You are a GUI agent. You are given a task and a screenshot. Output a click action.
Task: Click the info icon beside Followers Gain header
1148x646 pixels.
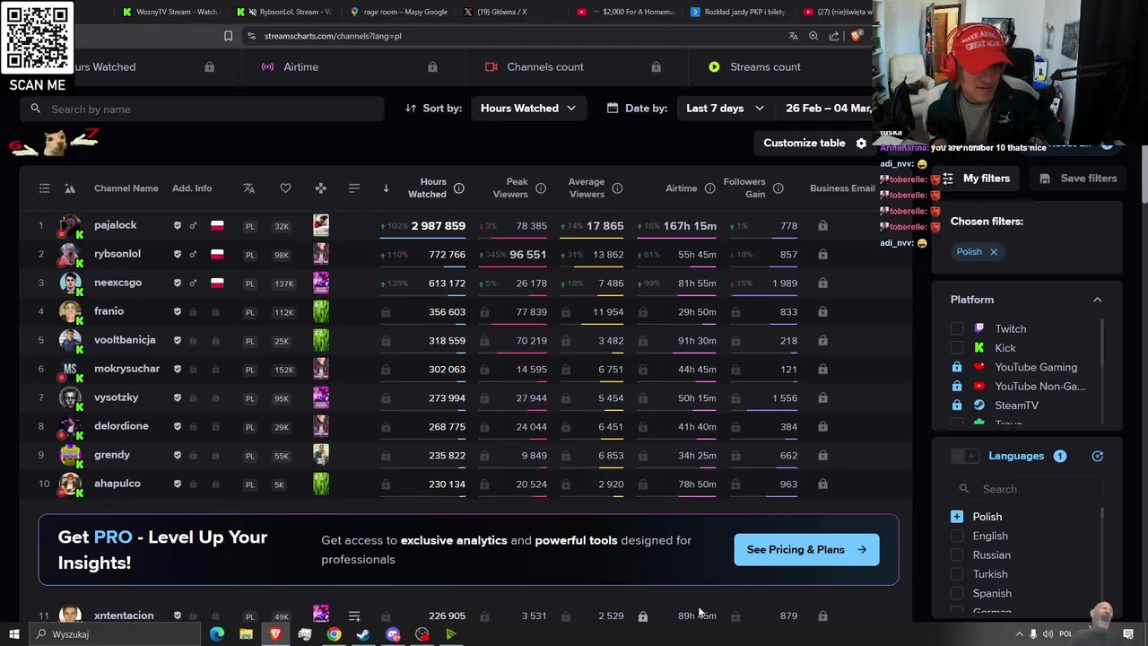(778, 188)
